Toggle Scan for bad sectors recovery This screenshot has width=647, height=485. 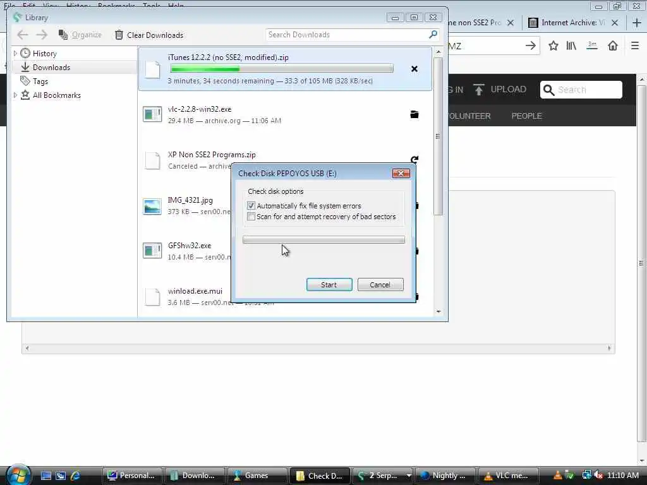click(251, 216)
